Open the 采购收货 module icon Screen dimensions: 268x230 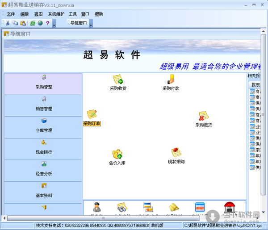pos(118,83)
